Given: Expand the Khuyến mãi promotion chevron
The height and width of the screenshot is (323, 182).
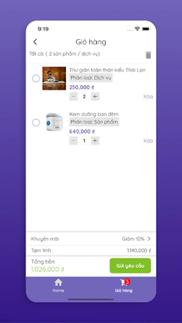Looking at the screenshot, I should tap(149, 239).
